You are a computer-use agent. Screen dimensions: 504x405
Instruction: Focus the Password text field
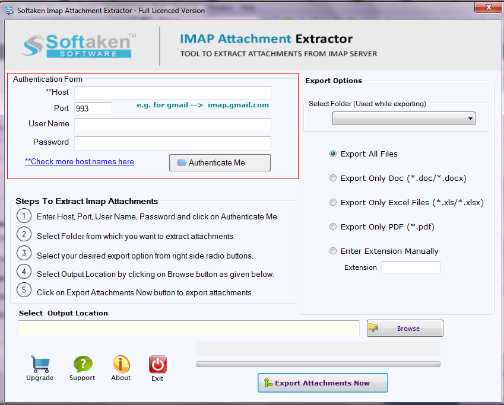(173, 143)
